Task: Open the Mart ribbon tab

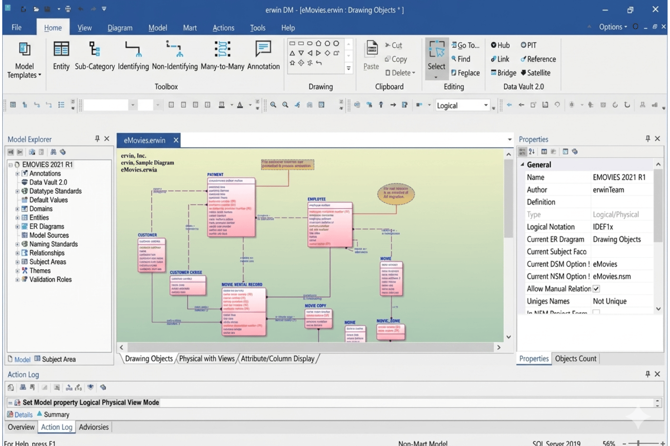Action: pos(190,28)
